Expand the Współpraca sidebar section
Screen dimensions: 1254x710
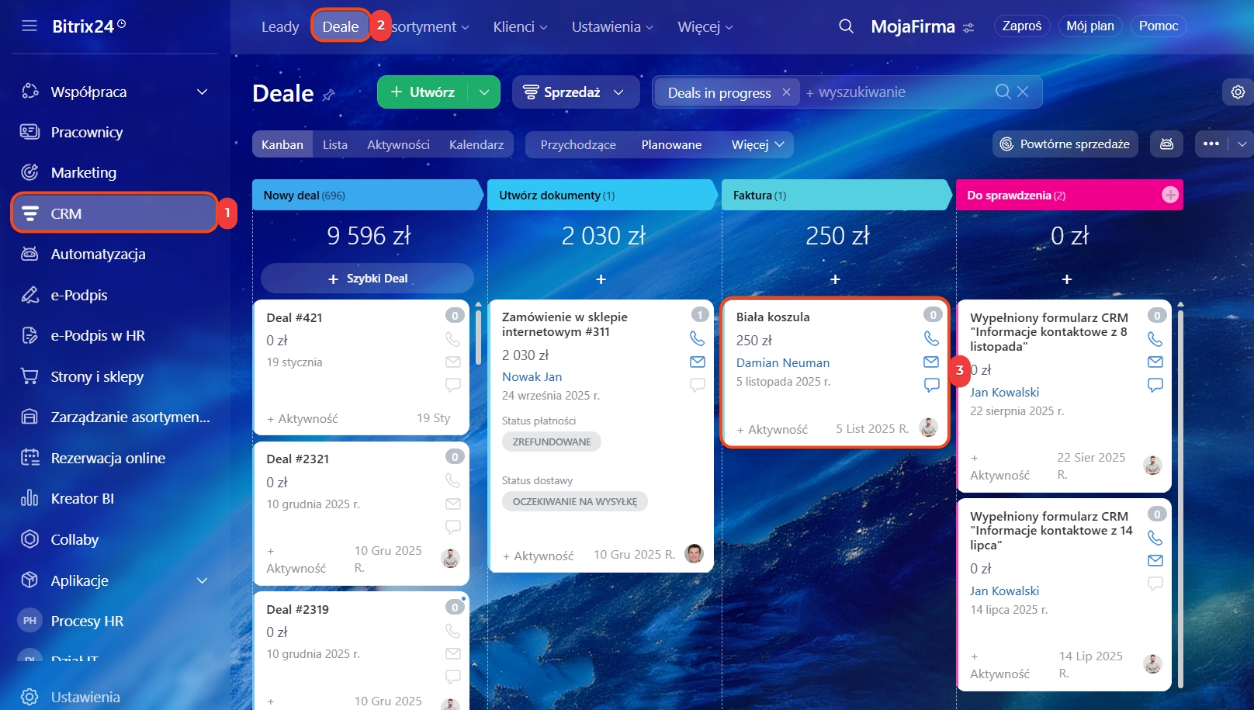click(202, 92)
